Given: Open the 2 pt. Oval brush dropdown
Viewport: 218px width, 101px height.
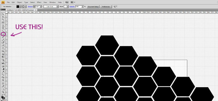Looking at the screenshot, I should 57,6.
